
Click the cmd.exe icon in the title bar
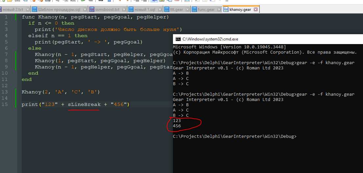coord(178,39)
